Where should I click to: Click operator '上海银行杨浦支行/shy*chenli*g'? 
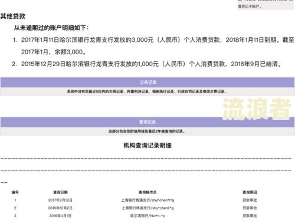147,208
